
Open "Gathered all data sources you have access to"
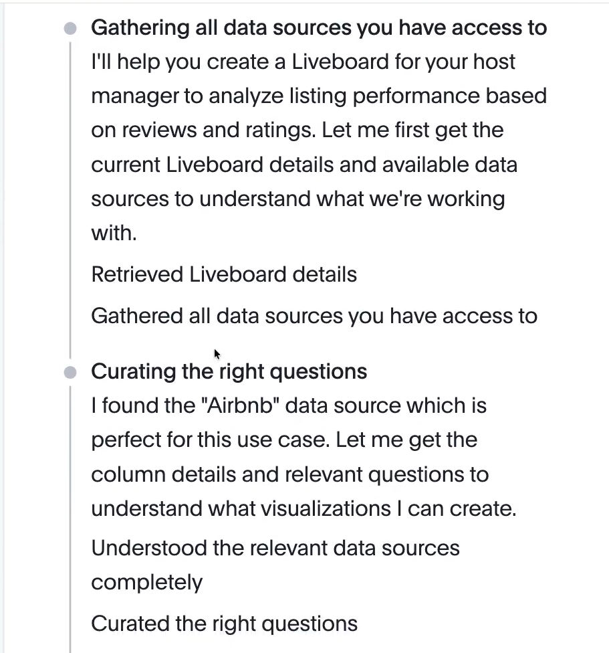314,316
